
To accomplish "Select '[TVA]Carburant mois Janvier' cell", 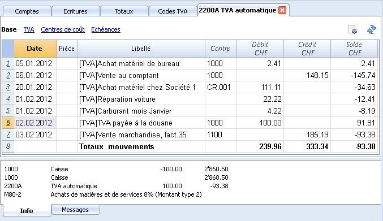I will point(141,111).
